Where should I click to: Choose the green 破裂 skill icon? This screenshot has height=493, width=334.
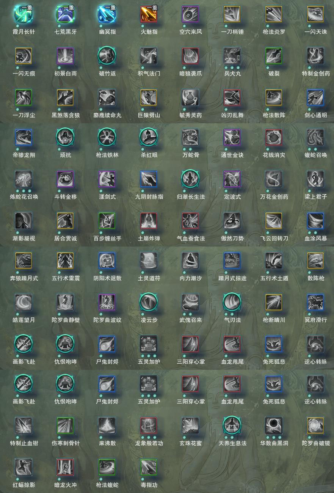(x=274, y=56)
